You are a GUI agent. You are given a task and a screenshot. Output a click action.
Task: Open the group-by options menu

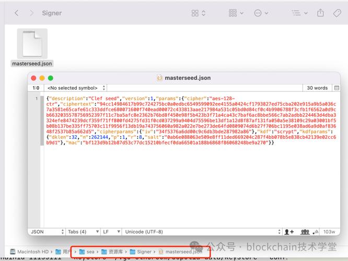[x=236, y=13]
